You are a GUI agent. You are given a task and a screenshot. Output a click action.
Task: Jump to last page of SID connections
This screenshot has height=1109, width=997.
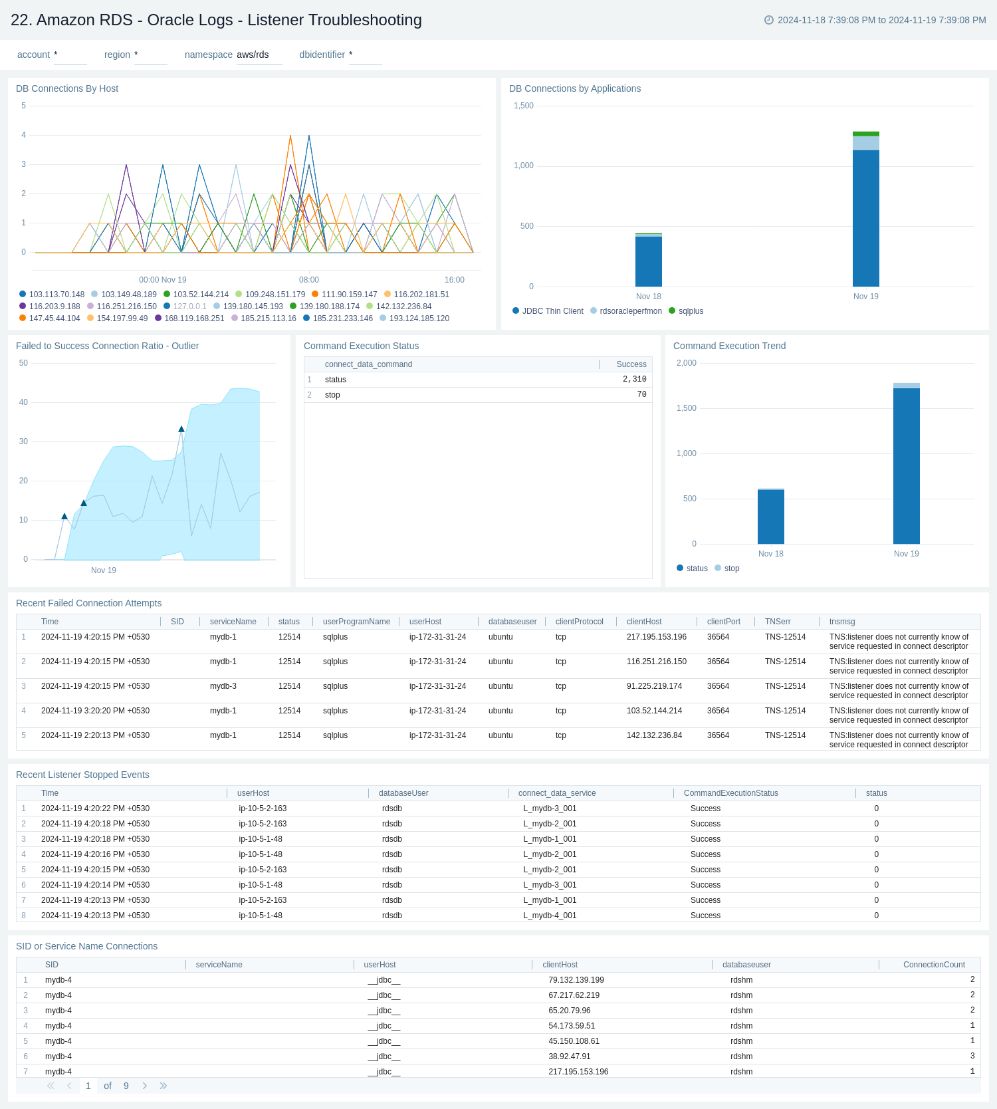163,1086
